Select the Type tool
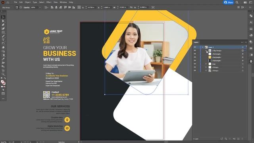This screenshot has width=254, height=143. [3, 40]
